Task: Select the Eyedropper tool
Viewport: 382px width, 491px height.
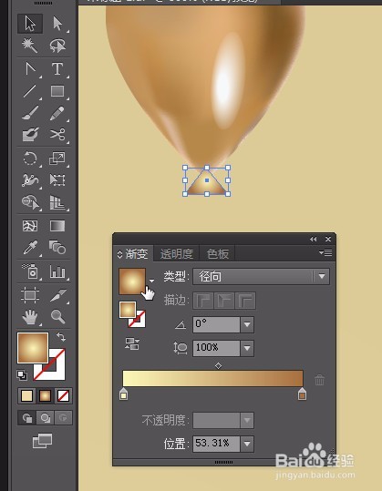Action: [x=30, y=248]
